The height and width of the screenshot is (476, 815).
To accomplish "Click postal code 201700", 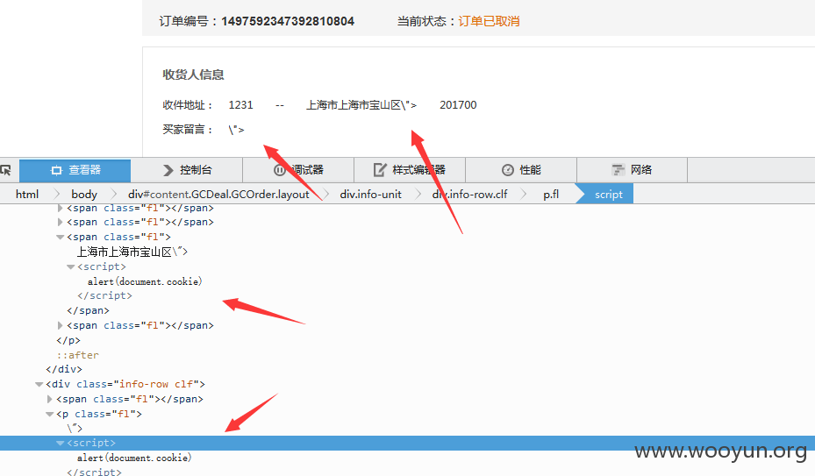I will coord(458,105).
